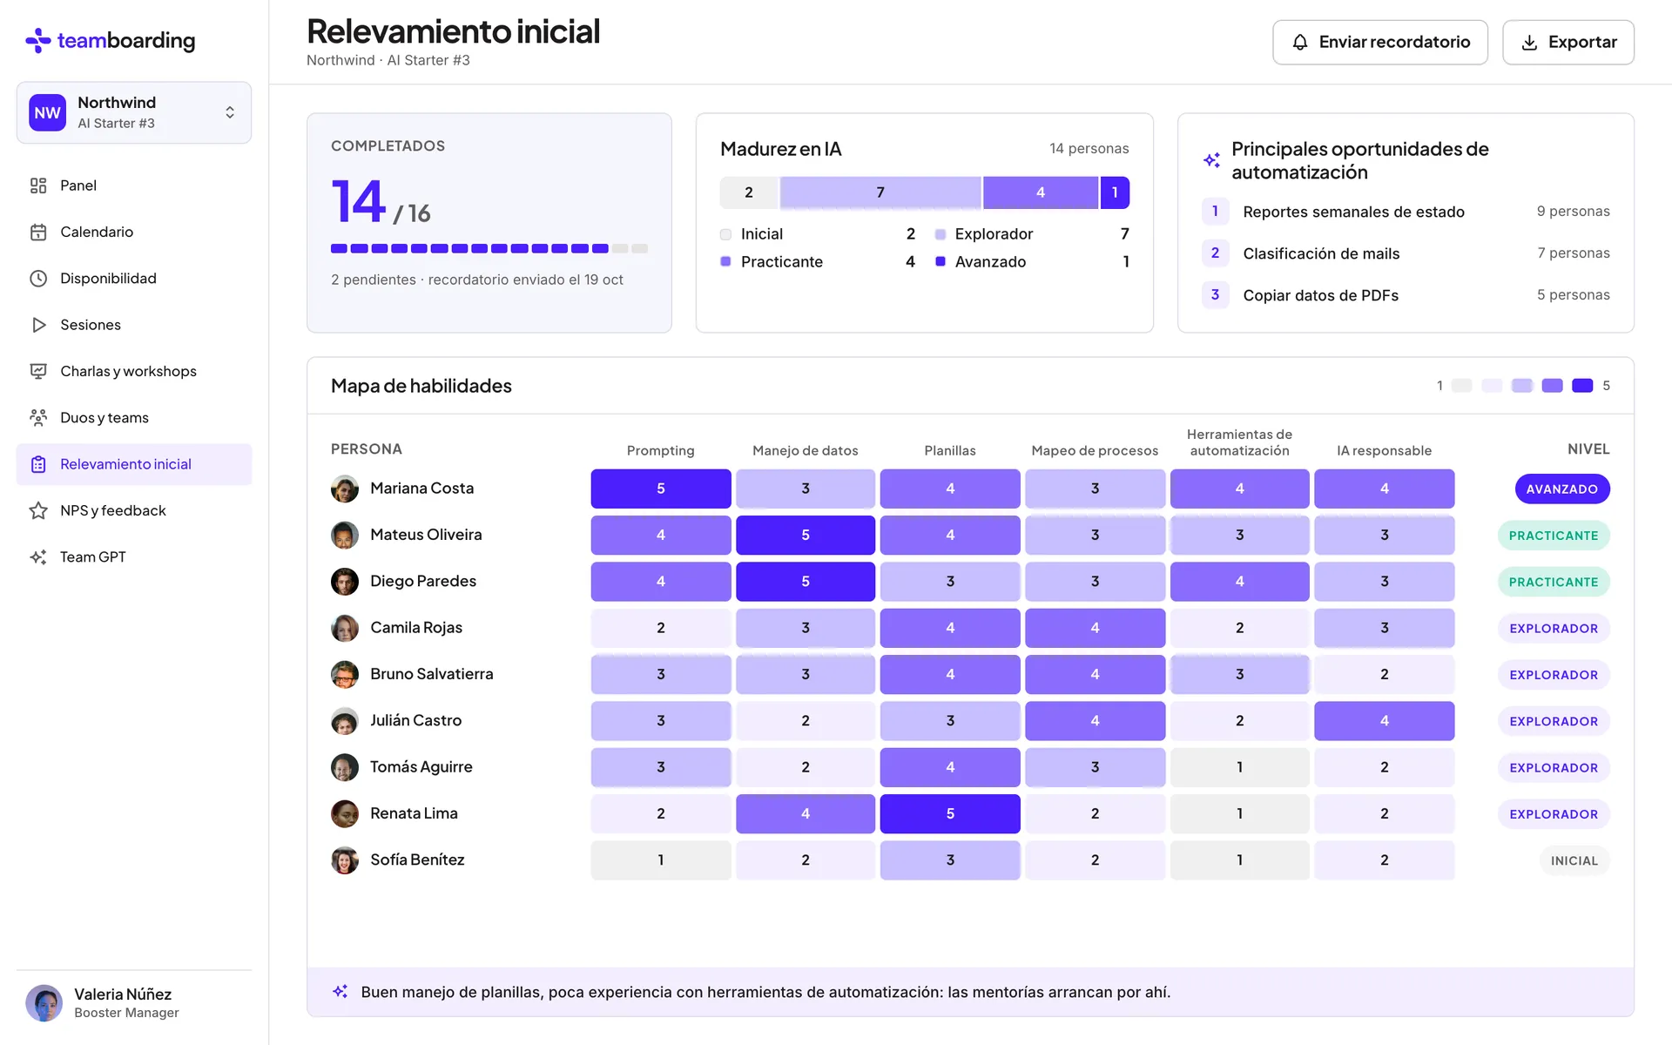Image resolution: width=1672 pixels, height=1045 pixels.
Task: Select the Renata Lima row name
Action: point(414,813)
